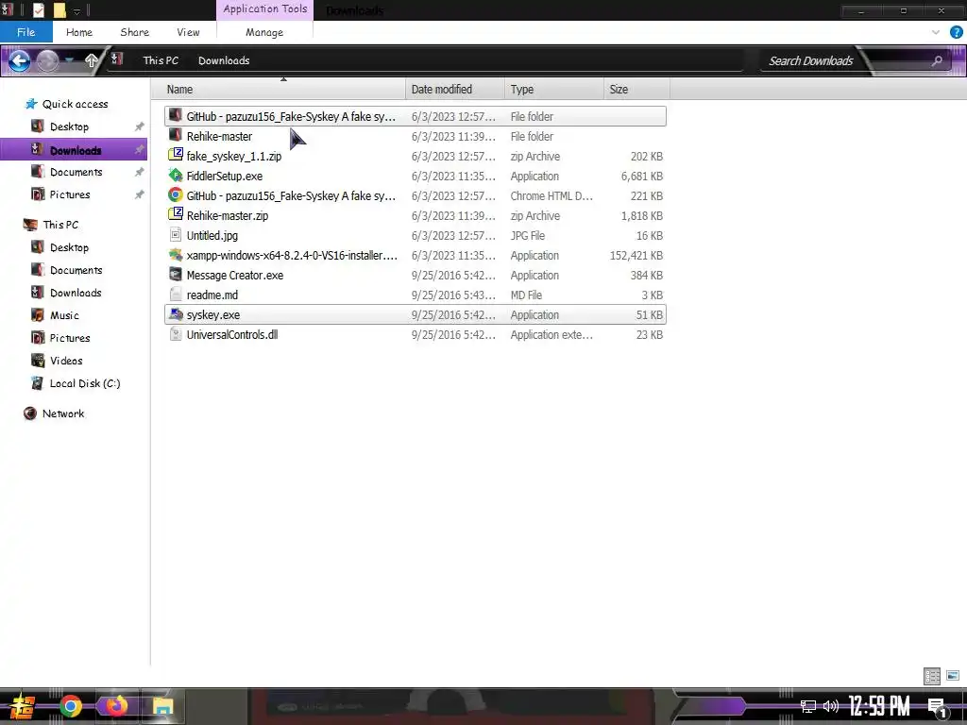Open Desktop under This PC
967x725 pixels.
[69, 247]
